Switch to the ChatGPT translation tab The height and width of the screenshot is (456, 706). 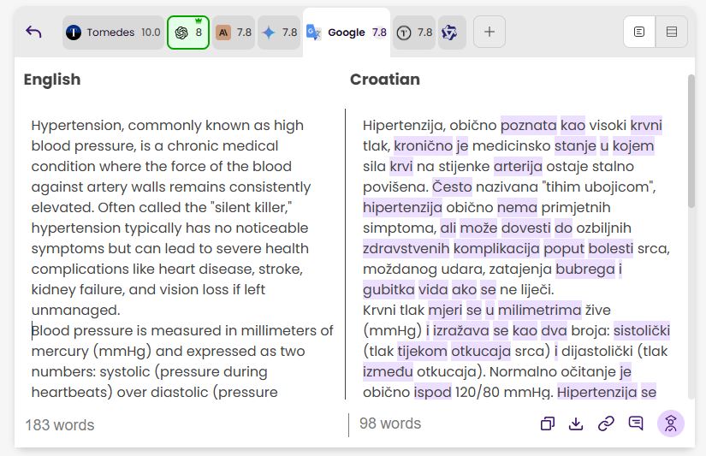(x=188, y=33)
